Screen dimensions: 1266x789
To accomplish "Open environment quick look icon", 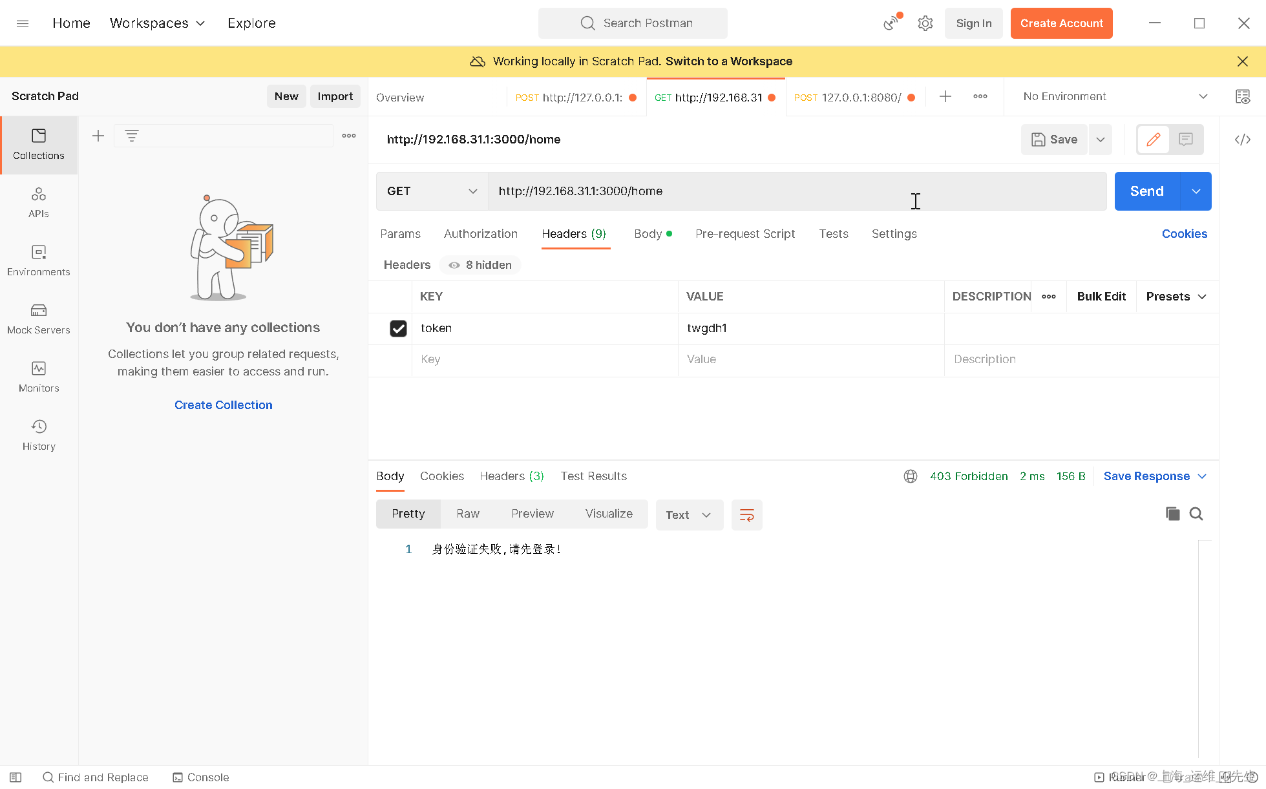I will pos(1242,97).
